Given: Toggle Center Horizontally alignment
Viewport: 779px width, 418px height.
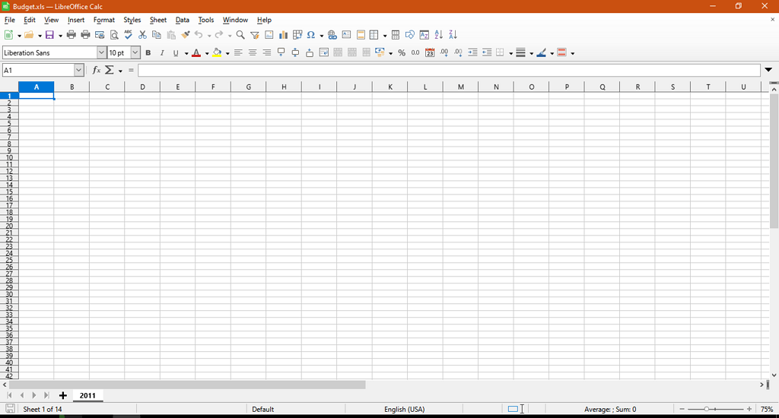Looking at the screenshot, I should [253, 52].
